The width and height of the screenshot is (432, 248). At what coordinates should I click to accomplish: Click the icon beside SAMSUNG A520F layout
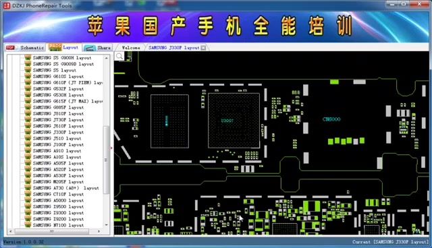pyautogui.click(x=28, y=169)
